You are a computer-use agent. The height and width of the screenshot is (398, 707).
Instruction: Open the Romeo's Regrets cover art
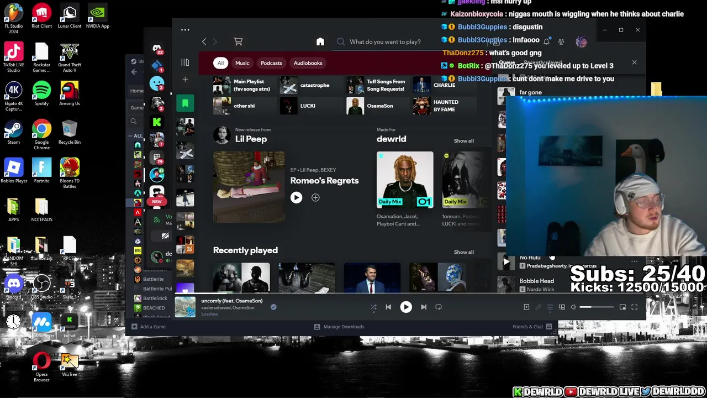[x=249, y=187]
